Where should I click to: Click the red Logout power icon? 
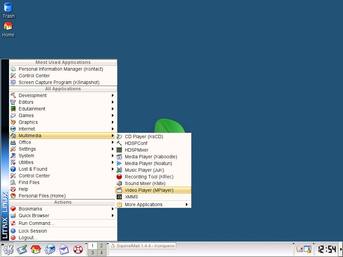pyautogui.click(x=13, y=238)
